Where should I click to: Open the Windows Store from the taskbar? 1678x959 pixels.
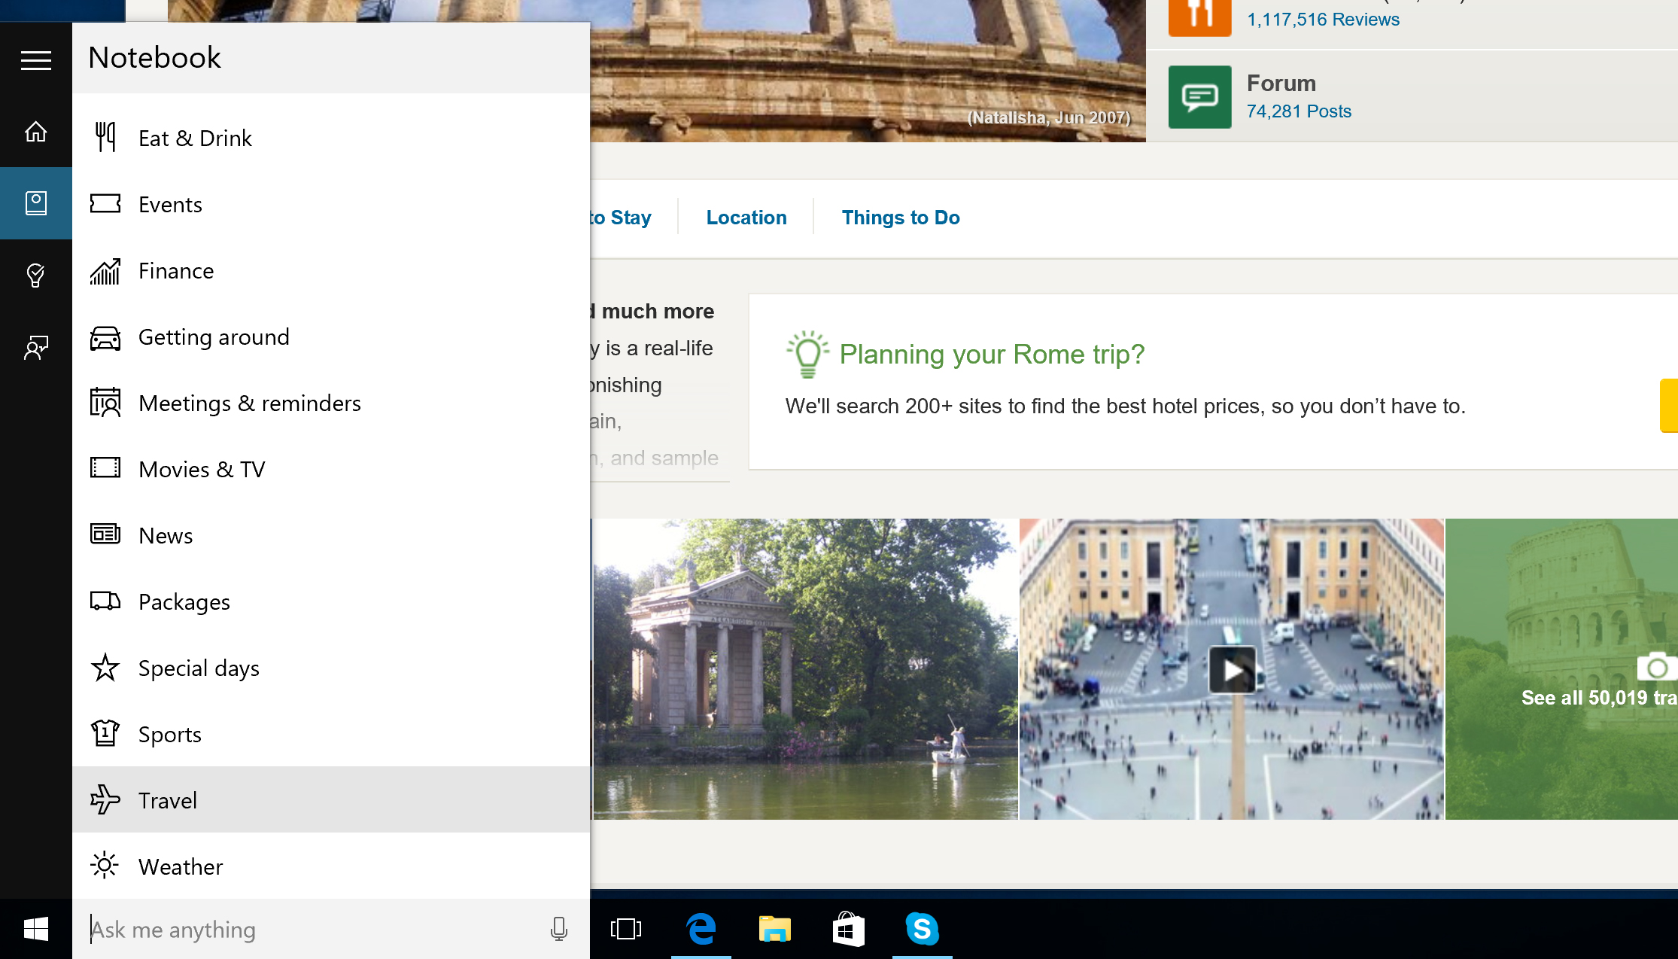pos(849,929)
